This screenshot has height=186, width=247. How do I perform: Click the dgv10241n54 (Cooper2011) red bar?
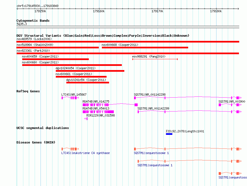point(88,83)
